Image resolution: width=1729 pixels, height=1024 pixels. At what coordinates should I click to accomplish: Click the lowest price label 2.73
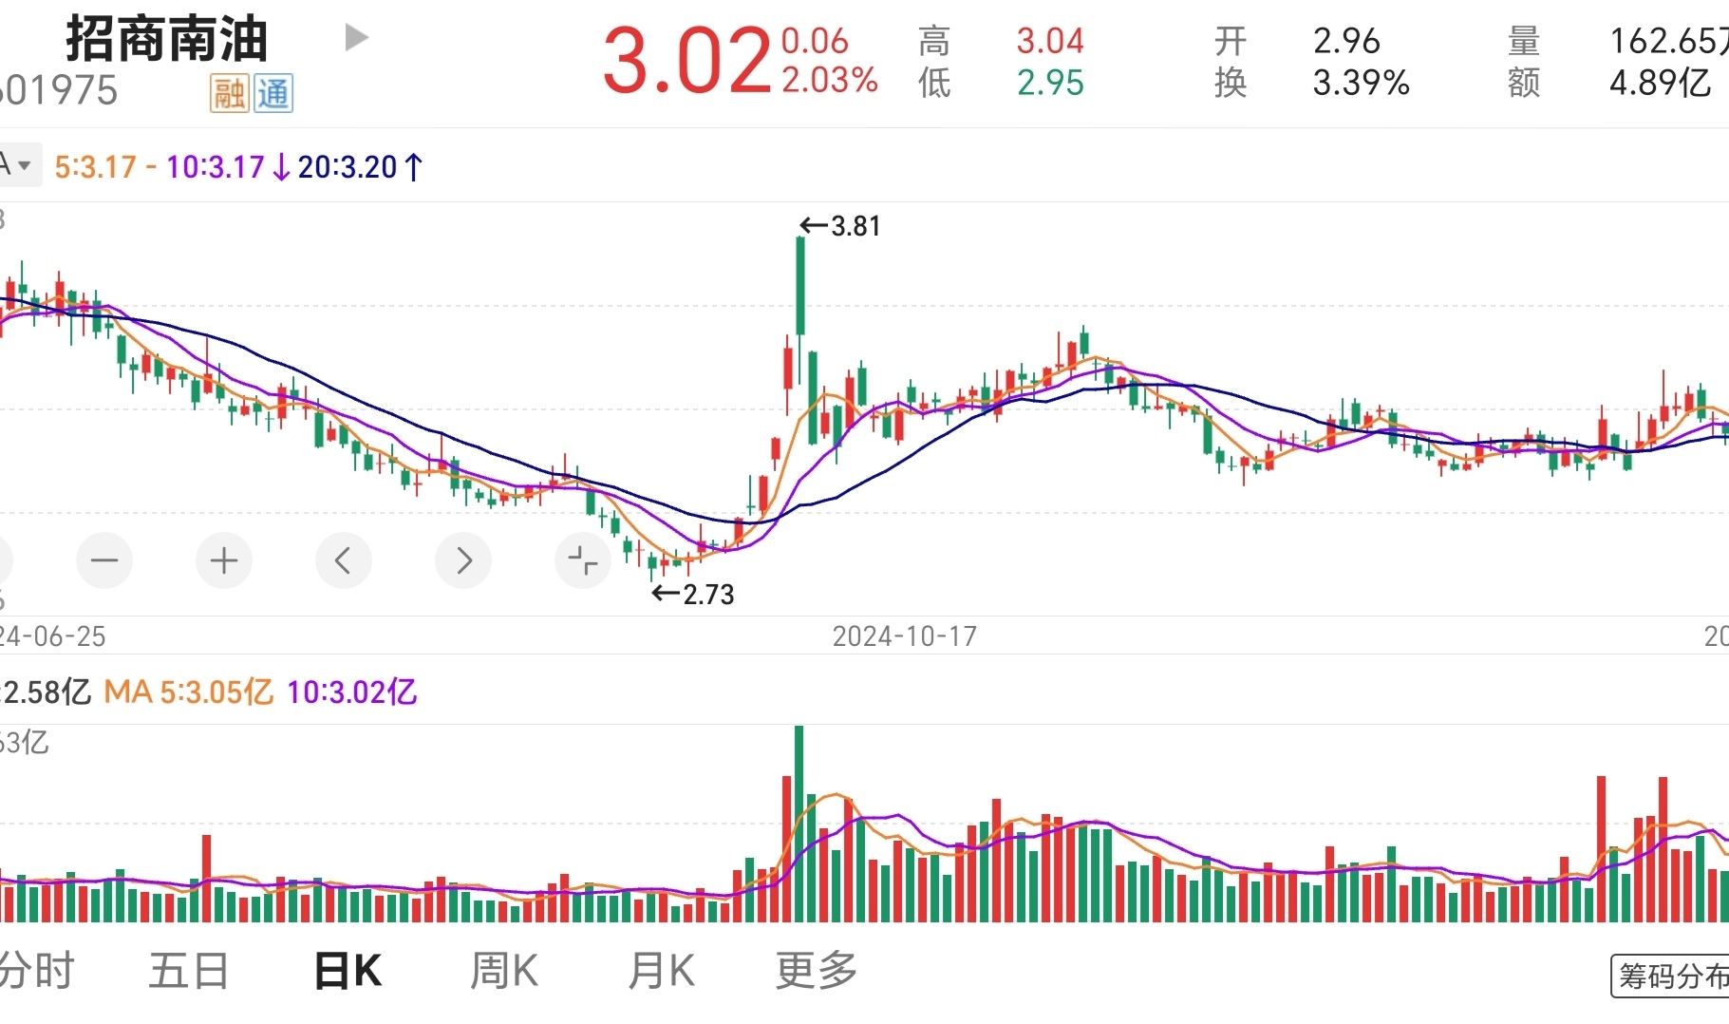coord(708,595)
